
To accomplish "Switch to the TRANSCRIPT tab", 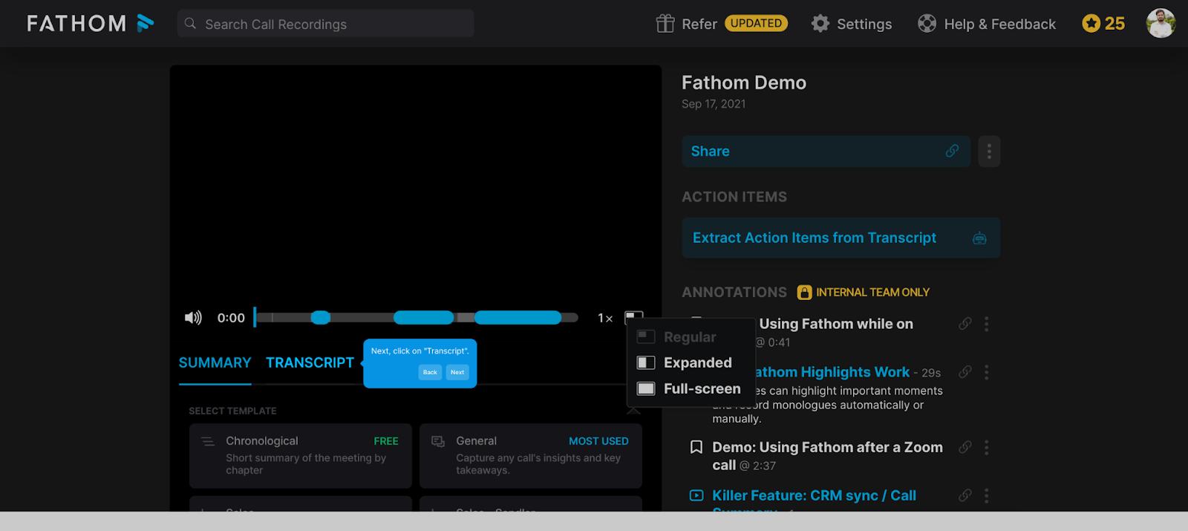I will click(x=310, y=362).
